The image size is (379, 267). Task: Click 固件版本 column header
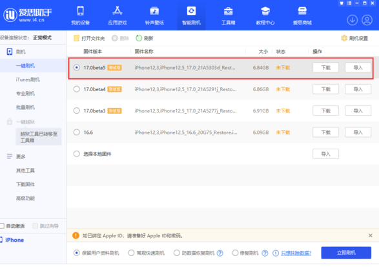93,52
